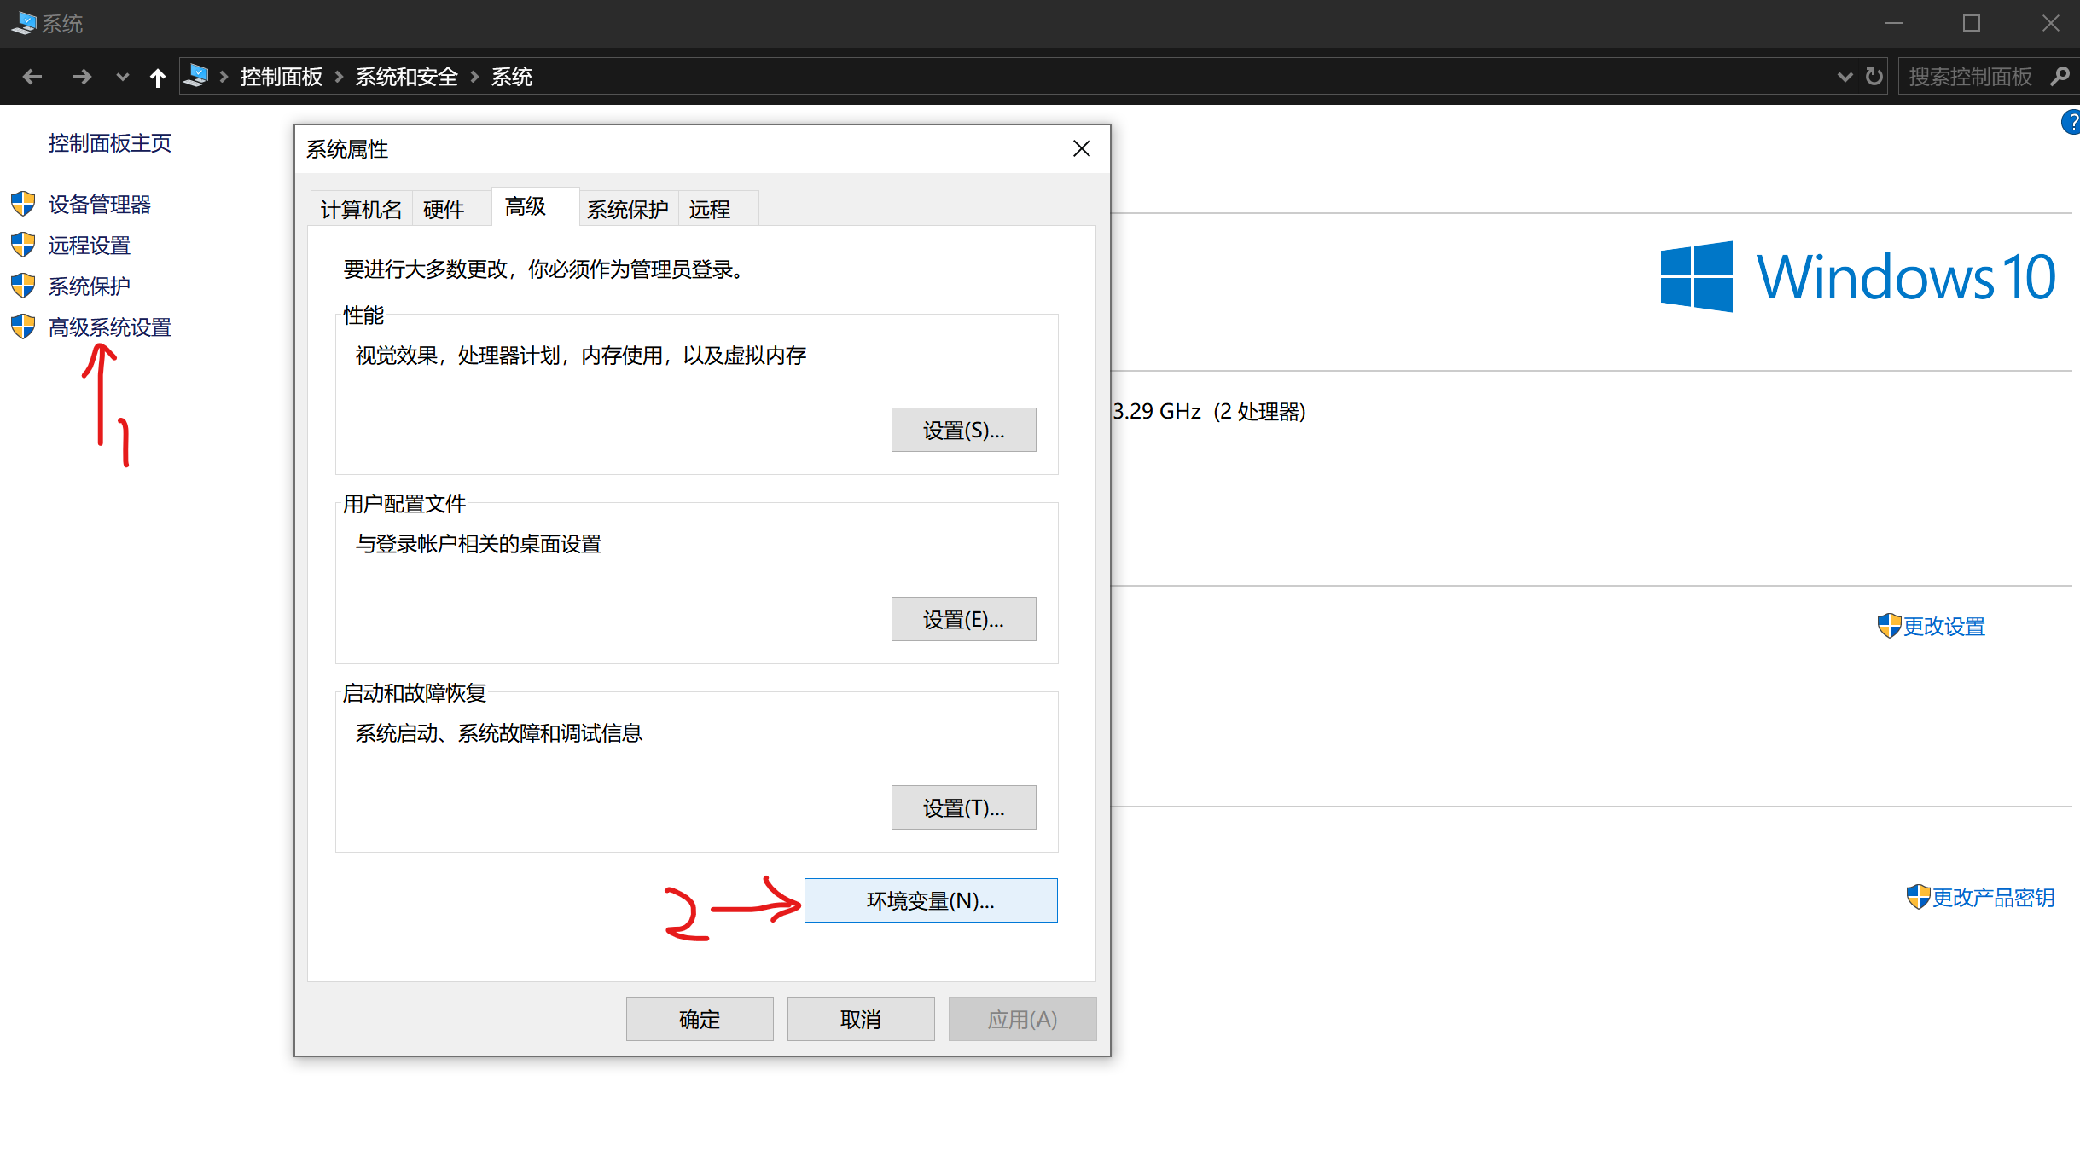Click text 要进行大多数更改，你必须作为管理员登录。
Viewport: 2080px width, 1151px height.
[547, 269]
